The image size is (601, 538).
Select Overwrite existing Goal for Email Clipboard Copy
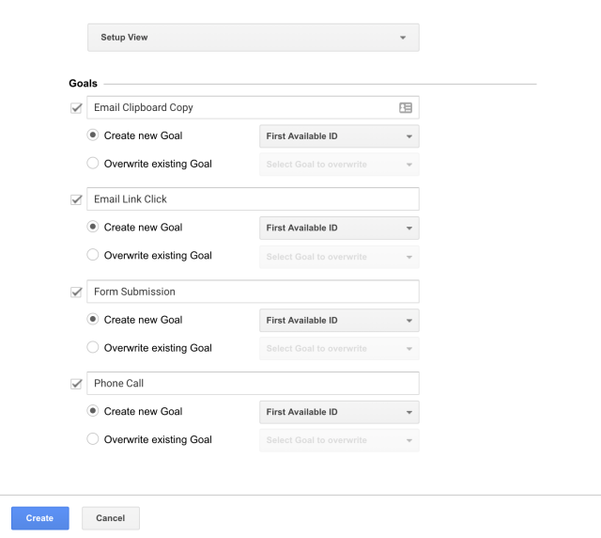tap(93, 164)
